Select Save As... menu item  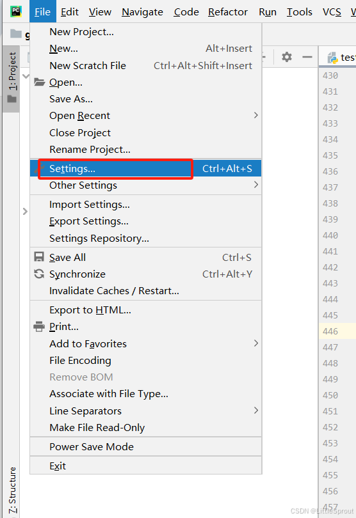point(145,98)
